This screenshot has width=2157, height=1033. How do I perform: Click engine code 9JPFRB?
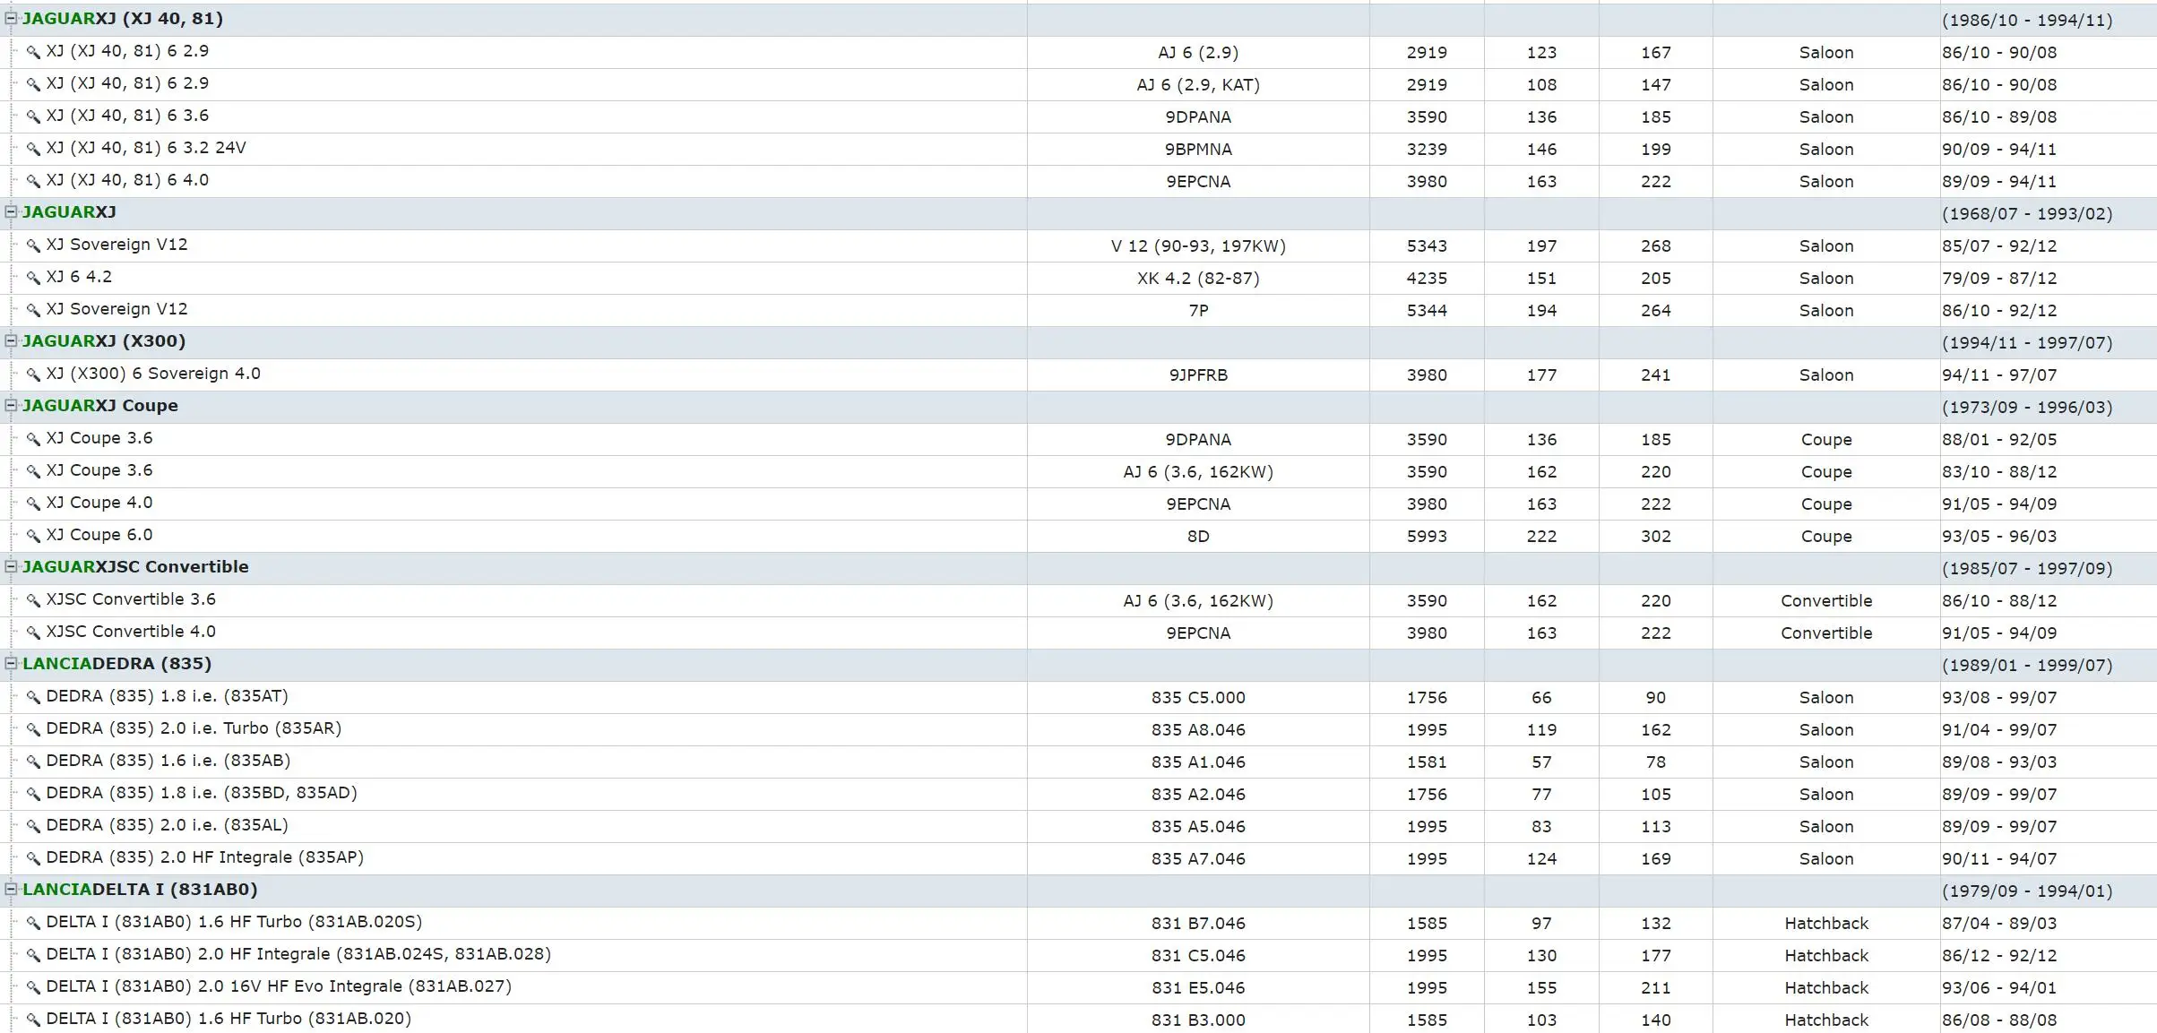[1198, 375]
